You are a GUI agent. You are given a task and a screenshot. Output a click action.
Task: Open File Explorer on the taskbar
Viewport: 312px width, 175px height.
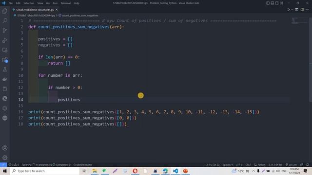[x=95, y=171]
